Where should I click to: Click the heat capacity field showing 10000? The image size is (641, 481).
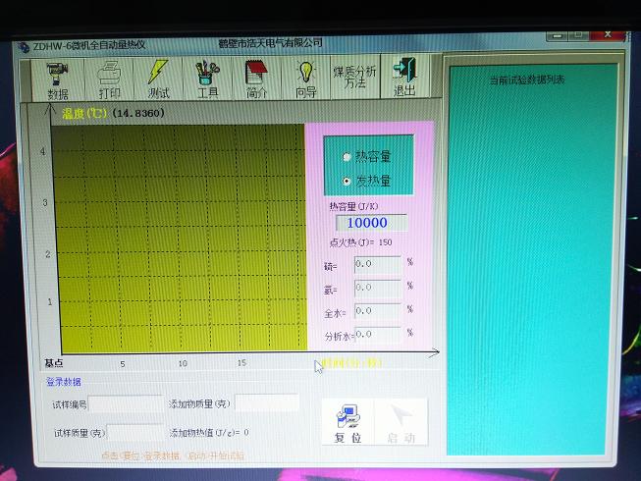[370, 223]
